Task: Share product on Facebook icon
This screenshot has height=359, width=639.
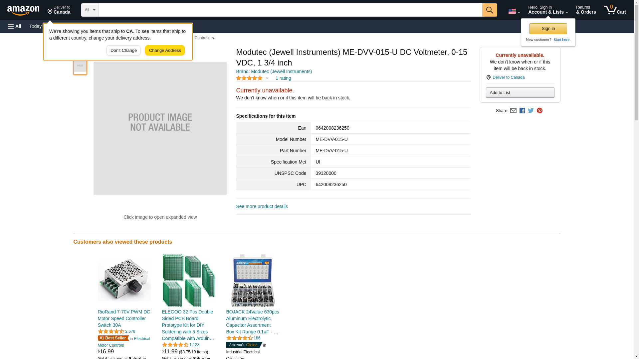Action: coord(522,111)
